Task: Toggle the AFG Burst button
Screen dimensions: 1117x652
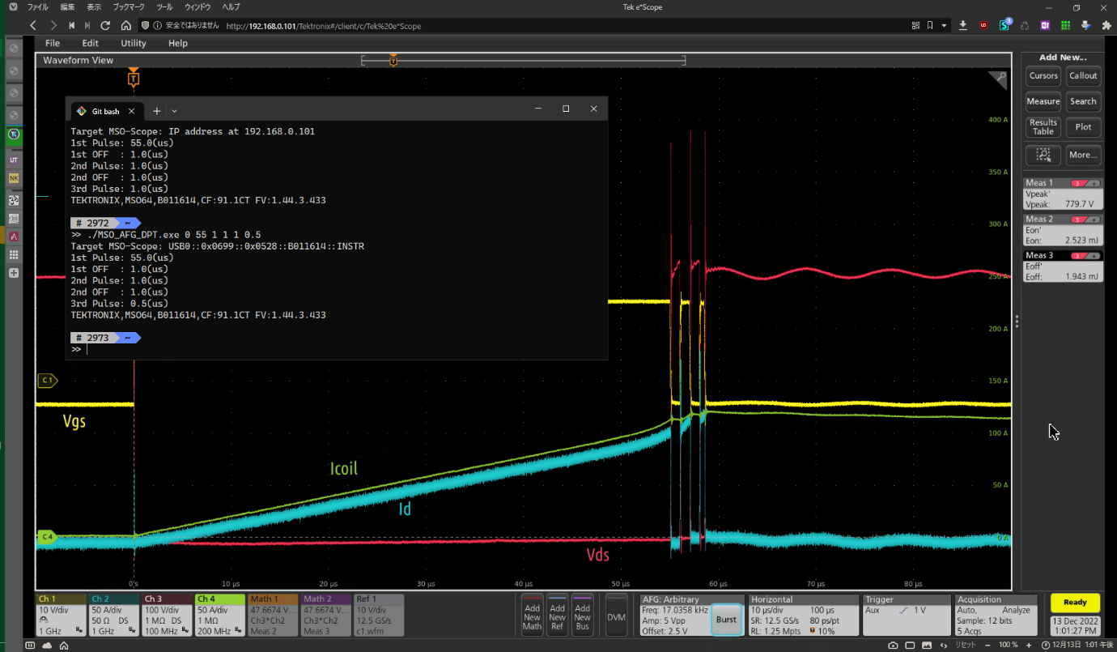Action: tap(726, 620)
